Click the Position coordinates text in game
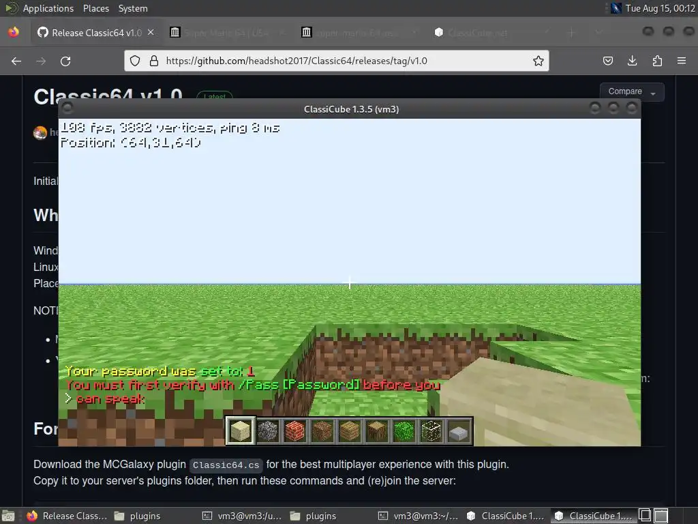Viewport: 698px width, 524px height. [130, 143]
